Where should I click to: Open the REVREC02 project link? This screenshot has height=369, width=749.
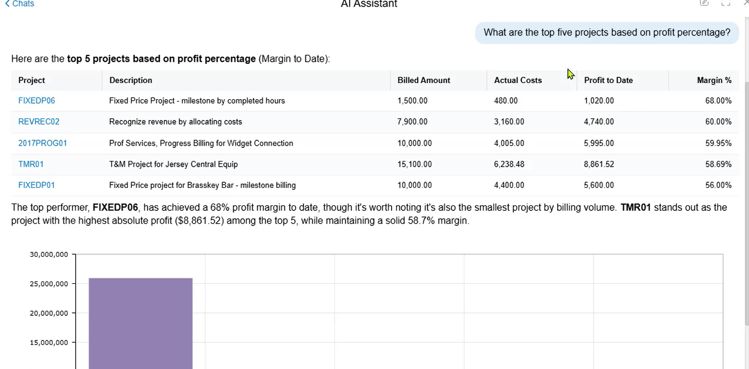(39, 122)
